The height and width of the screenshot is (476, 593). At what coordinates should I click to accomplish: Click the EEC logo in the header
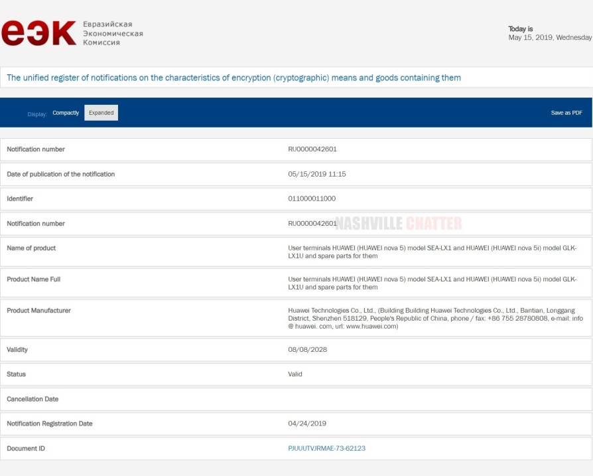(x=38, y=33)
